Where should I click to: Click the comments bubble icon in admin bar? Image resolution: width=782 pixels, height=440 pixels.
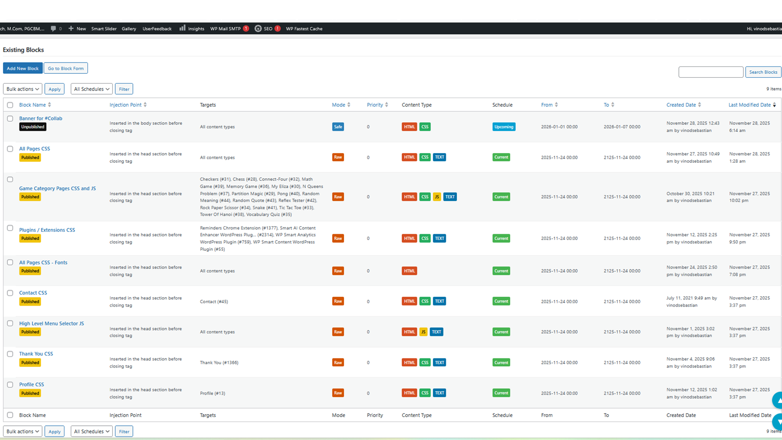click(x=53, y=29)
